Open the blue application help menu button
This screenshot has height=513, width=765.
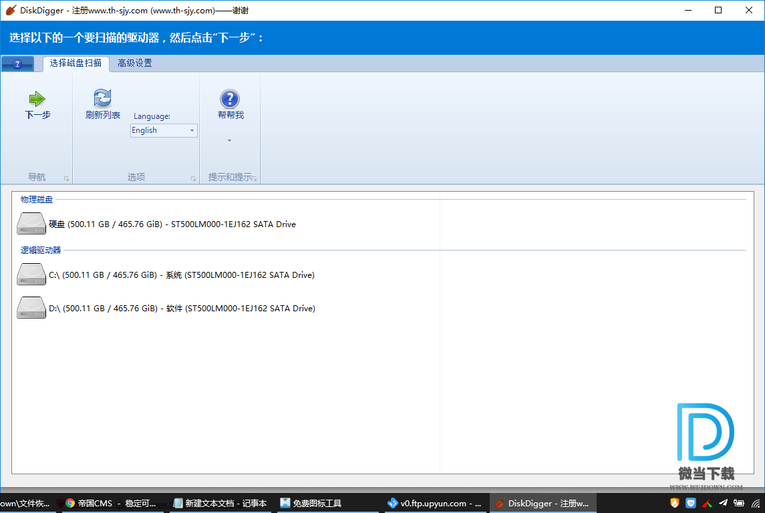click(17, 64)
